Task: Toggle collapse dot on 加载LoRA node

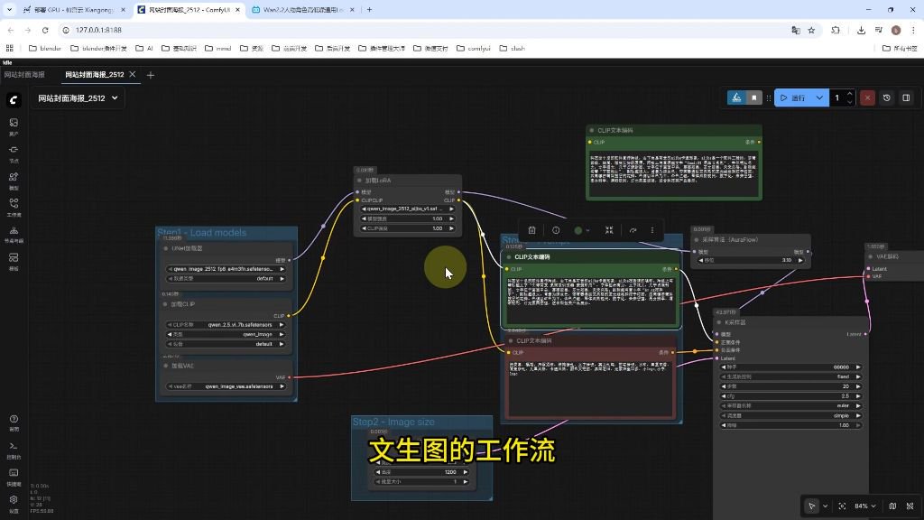Action: (359, 181)
